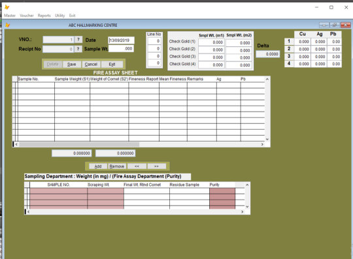Click the Check Gold (1) m1 weight field
Image resolution: width=353 pixels, height=259 pixels.
pyautogui.click(x=211, y=42)
